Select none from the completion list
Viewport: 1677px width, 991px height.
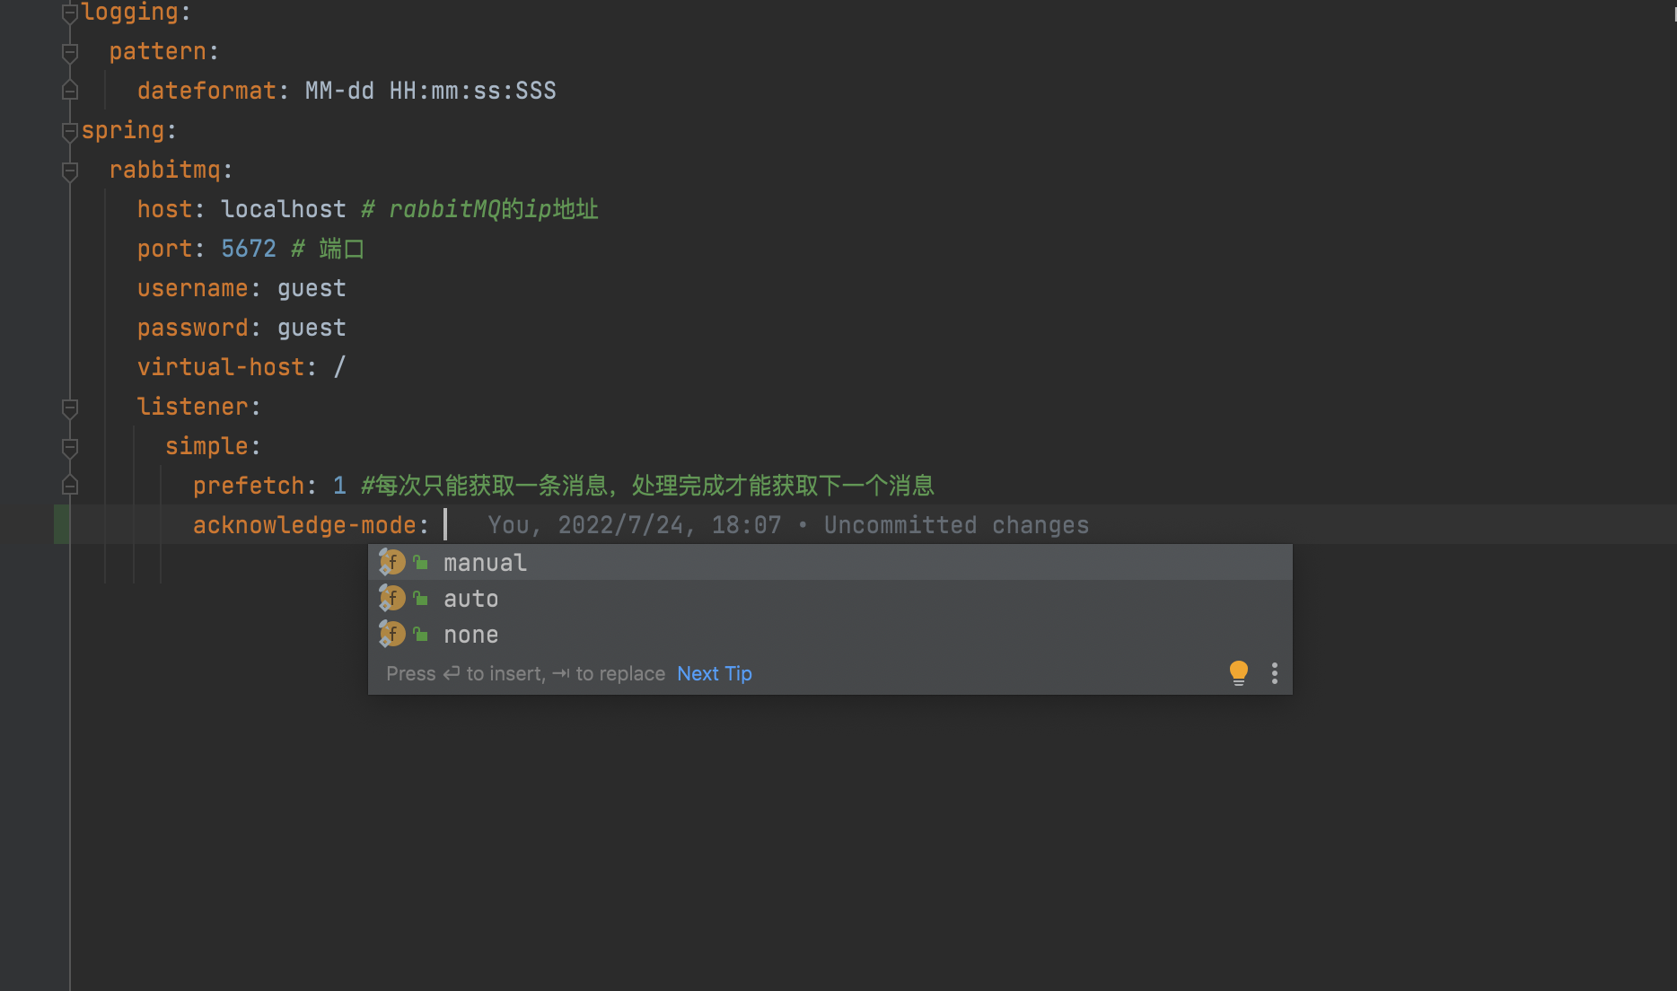(470, 634)
